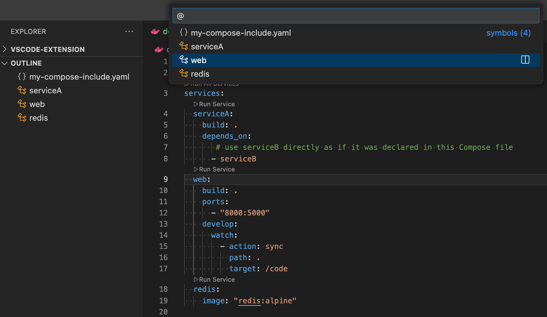547x317 pixels.
Task: Click the web service icon in the Outline panel
Action: point(21,104)
